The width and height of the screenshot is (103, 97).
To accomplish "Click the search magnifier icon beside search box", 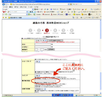I will (x=99, y=4).
